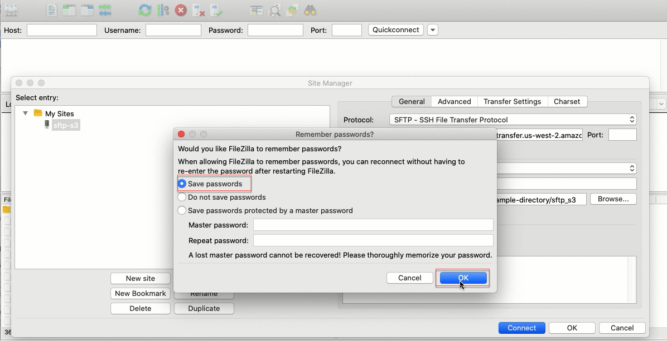Viewport: 667px width, 341px height.
Task: Click the binoculars file search icon
Action: click(x=310, y=10)
